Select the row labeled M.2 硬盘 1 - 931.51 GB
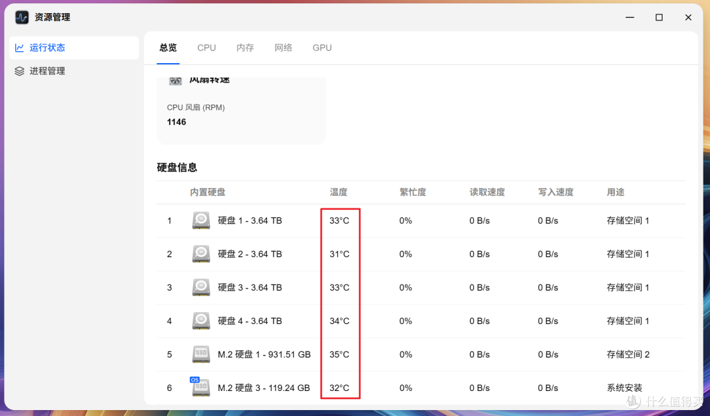Image resolution: width=710 pixels, height=416 pixels. tap(421, 354)
